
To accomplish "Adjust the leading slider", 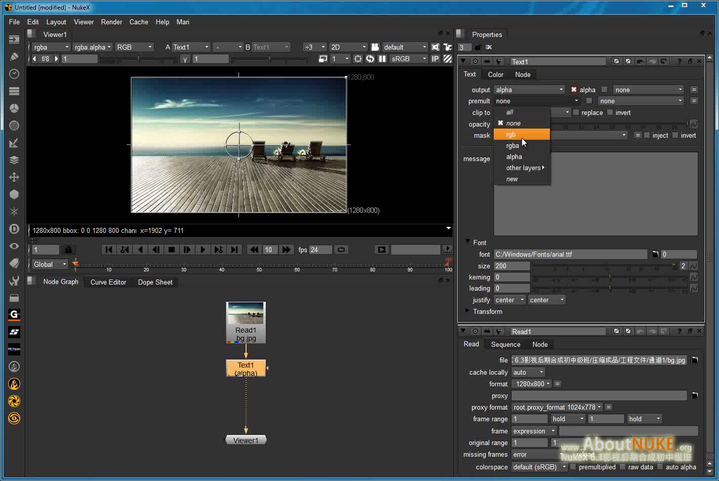I will [x=610, y=288].
